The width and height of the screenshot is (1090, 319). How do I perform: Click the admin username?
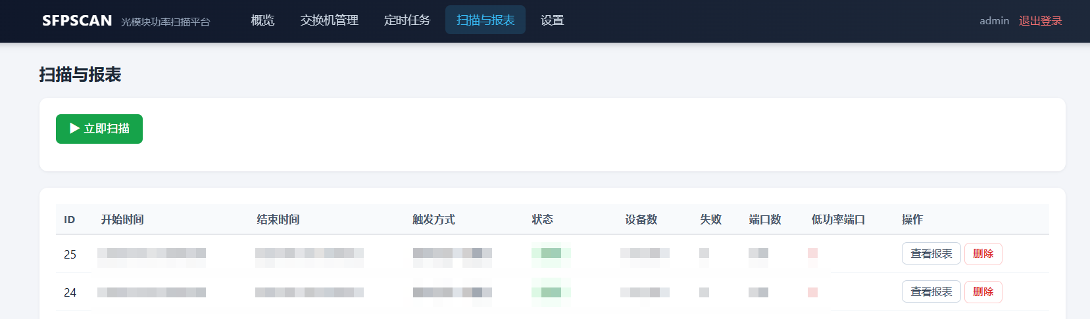994,21
